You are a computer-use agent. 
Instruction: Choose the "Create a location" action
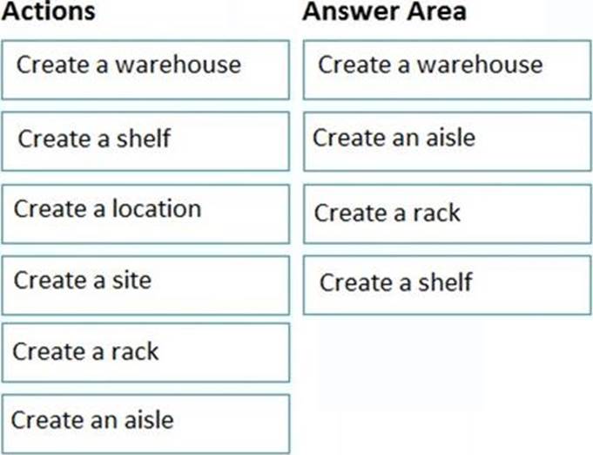[145, 213]
